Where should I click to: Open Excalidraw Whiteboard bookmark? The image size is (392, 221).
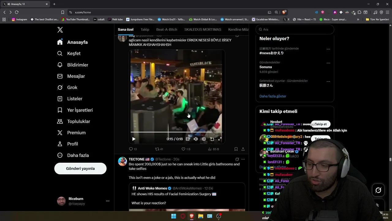tap(266, 19)
